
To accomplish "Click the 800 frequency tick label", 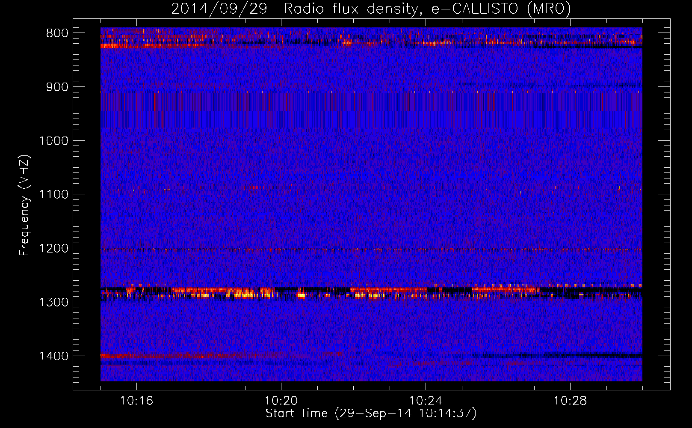I will (57, 33).
